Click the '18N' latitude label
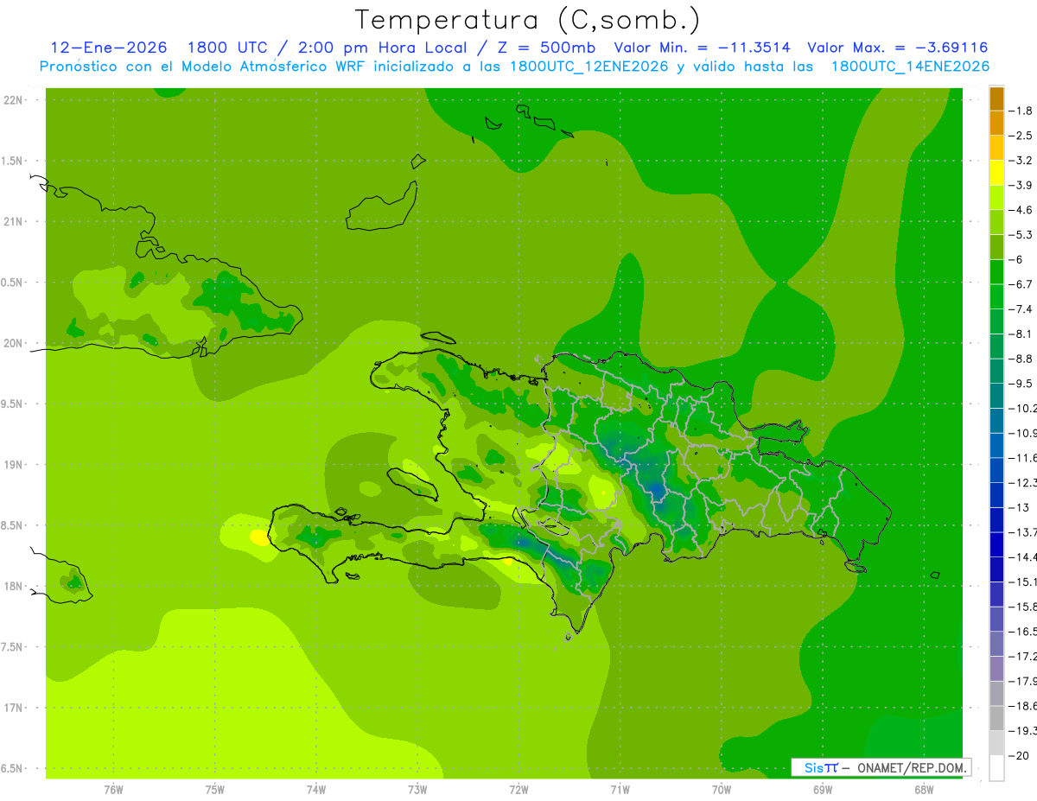1037x801 pixels. click(x=15, y=587)
